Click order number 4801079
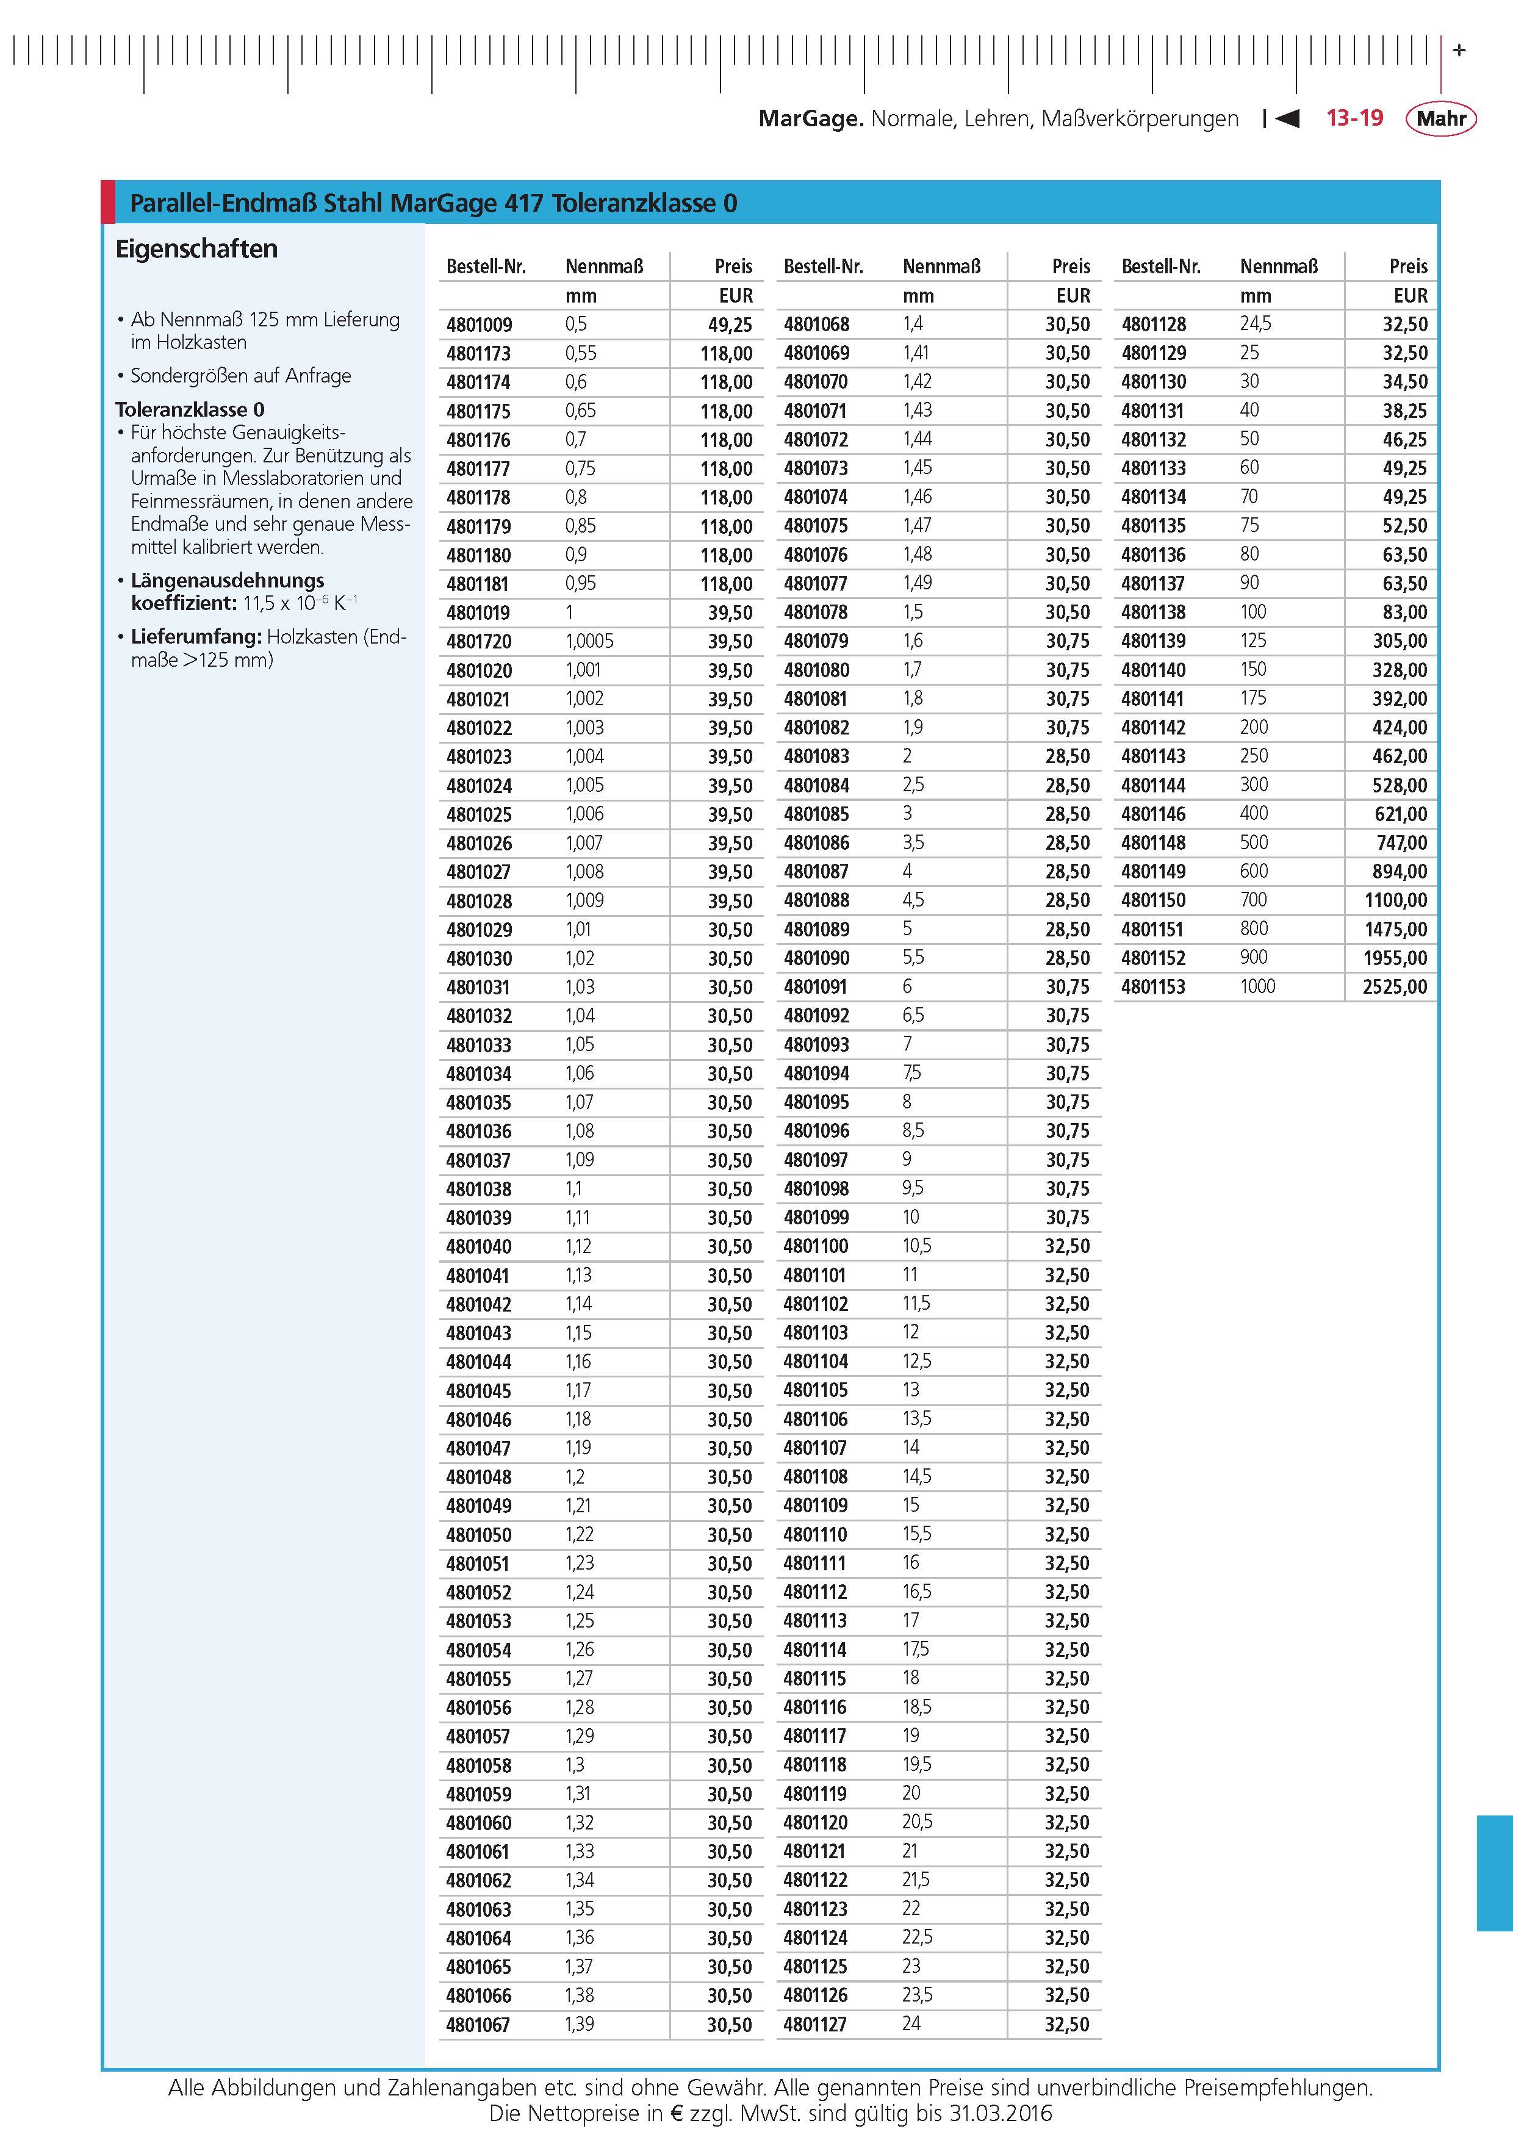Viewport: 1513px width, 2140px height. point(817,642)
